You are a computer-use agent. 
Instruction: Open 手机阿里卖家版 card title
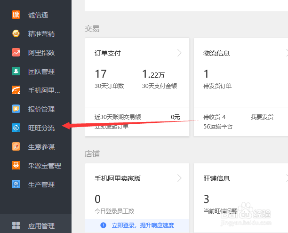click(118, 178)
